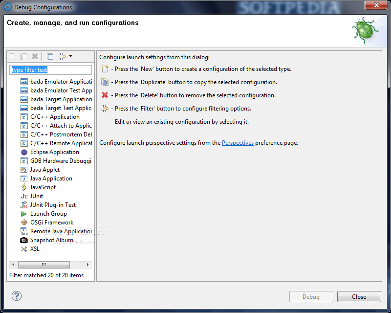Viewport: 391px width, 313px height.
Task: Select 'Launch Group' configuration type
Action: coord(48,214)
